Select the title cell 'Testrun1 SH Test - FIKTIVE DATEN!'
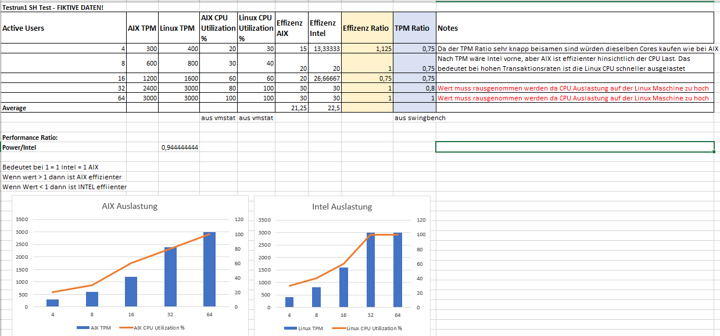The height and width of the screenshot is (336, 720). (x=64, y=8)
